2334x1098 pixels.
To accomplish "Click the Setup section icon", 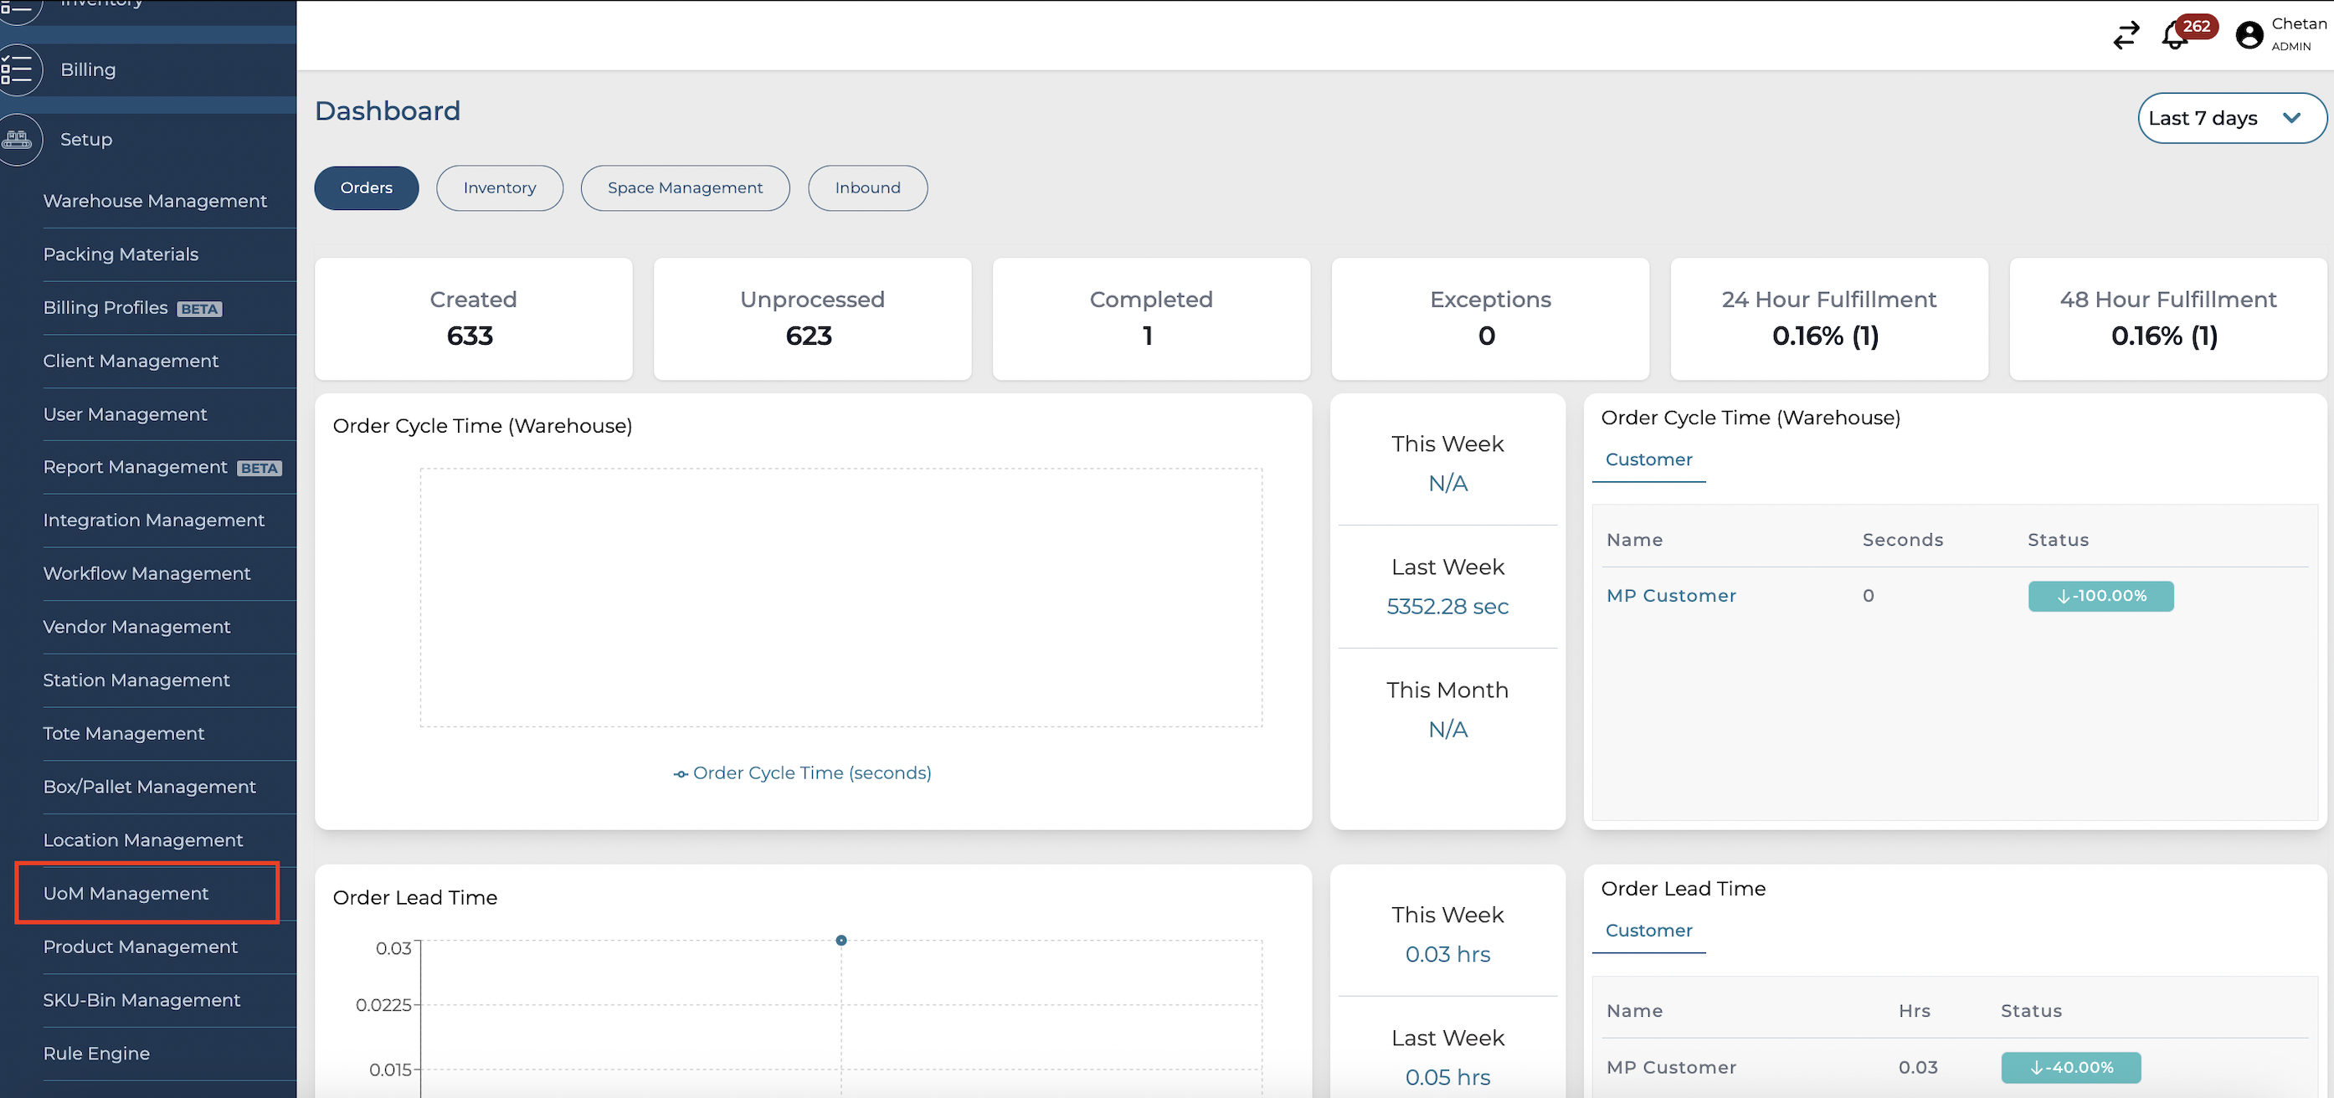I will tap(18, 140).
